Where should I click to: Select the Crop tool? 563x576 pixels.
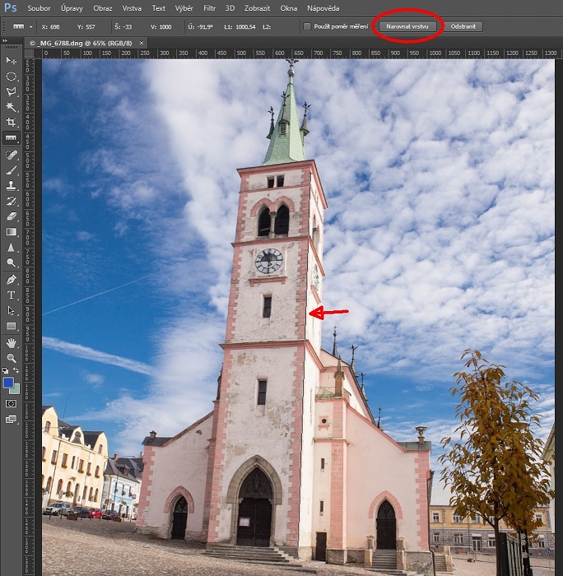(12, 123)
